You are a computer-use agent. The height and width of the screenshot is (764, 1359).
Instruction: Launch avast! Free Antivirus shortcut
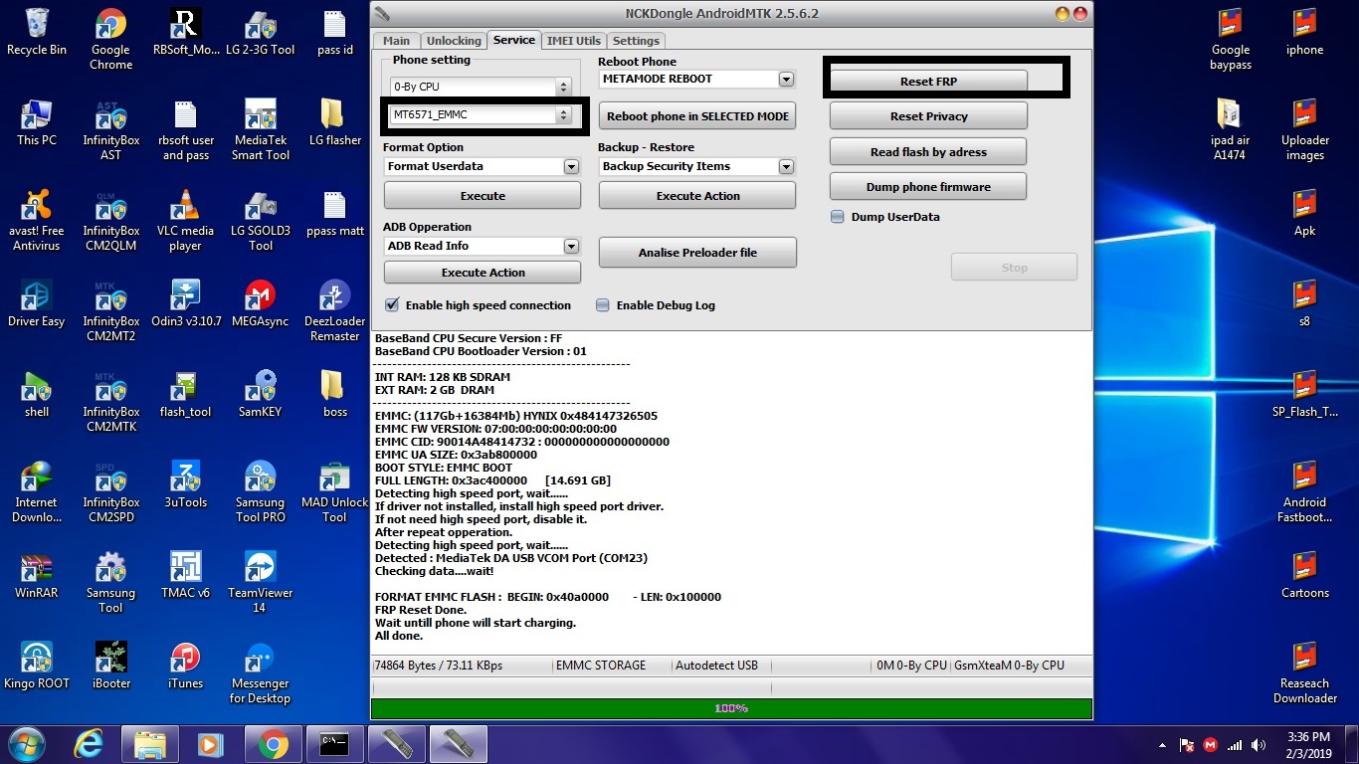(37, 220)
